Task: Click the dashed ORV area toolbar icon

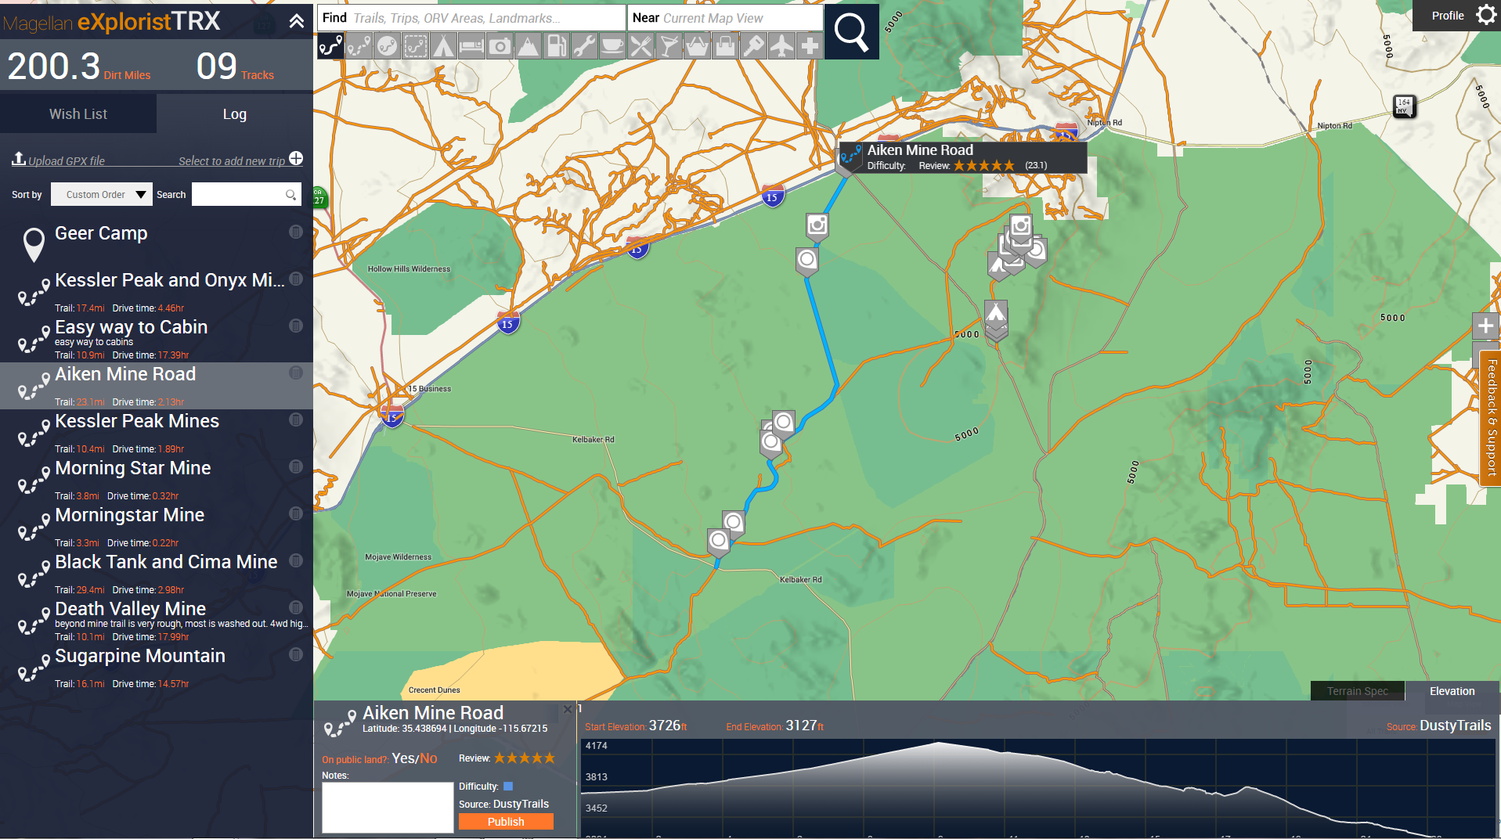Action: tap(416, 45)
